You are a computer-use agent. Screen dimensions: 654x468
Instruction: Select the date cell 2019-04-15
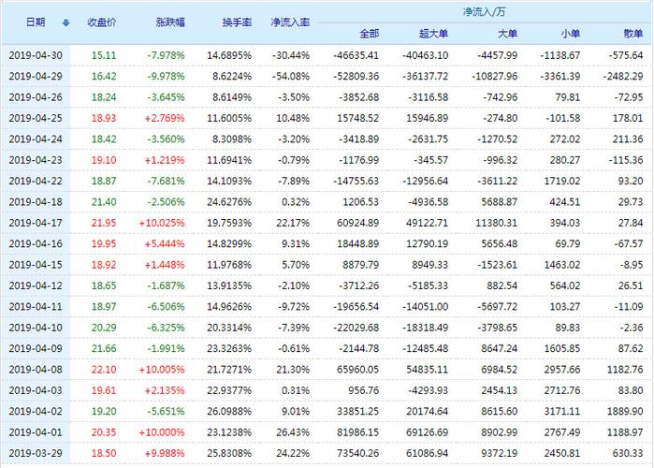[x=36, y=265]
